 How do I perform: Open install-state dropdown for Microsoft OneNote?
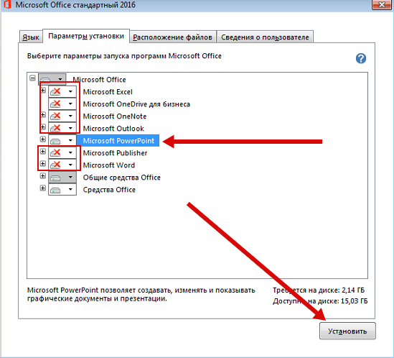(x=62, y=116)
